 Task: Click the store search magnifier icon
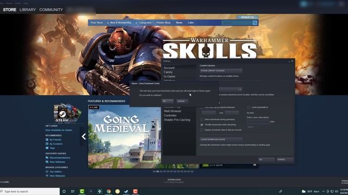click(x=255, y=23)
